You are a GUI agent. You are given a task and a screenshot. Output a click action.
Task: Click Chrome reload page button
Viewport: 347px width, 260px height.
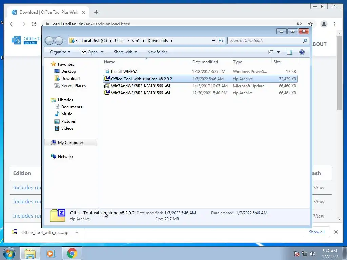[x=34, y=24]
